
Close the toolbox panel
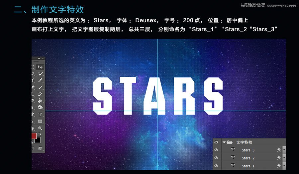(x=43, y=58)
